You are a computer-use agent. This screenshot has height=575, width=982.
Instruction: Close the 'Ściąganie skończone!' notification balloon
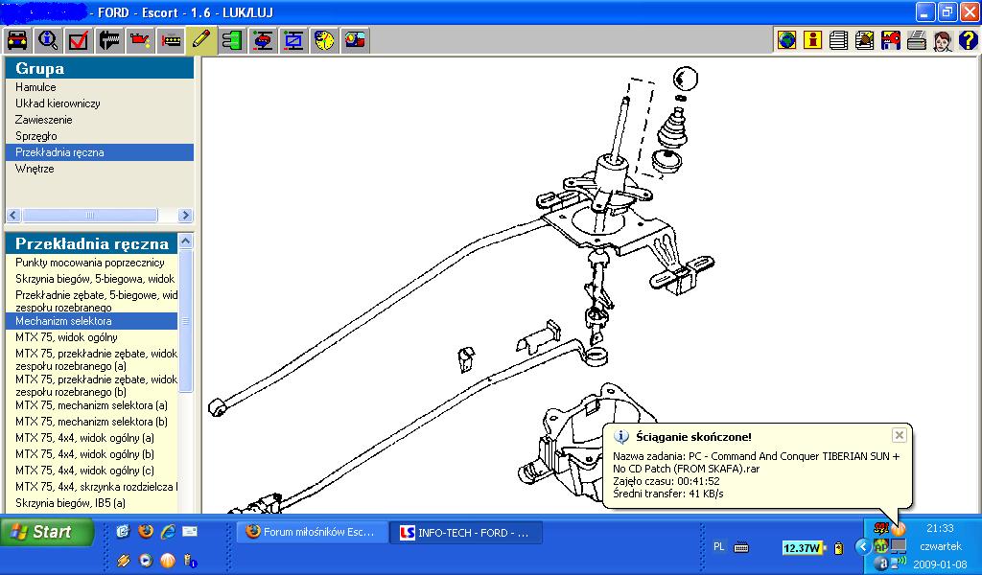(899, 435)
